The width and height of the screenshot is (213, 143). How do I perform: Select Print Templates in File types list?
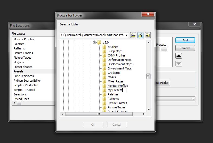point(24,76)
